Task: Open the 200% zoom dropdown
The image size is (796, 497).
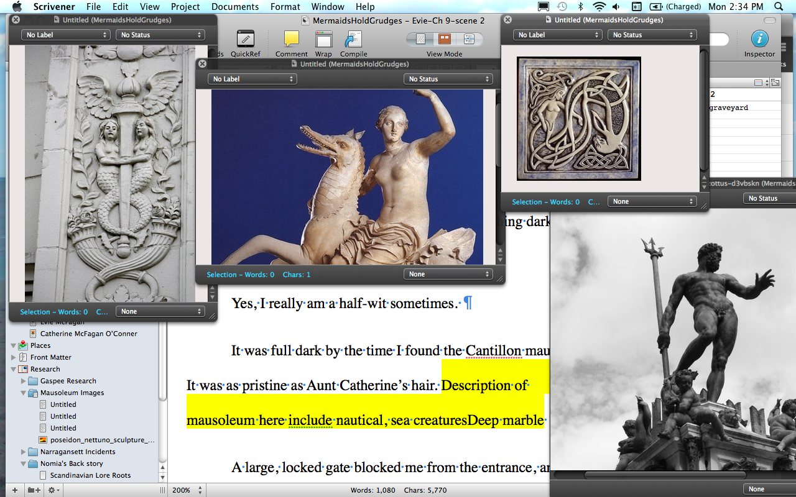Action: click(x=187, y=490)
